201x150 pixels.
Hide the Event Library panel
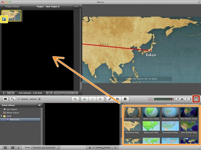5,148
